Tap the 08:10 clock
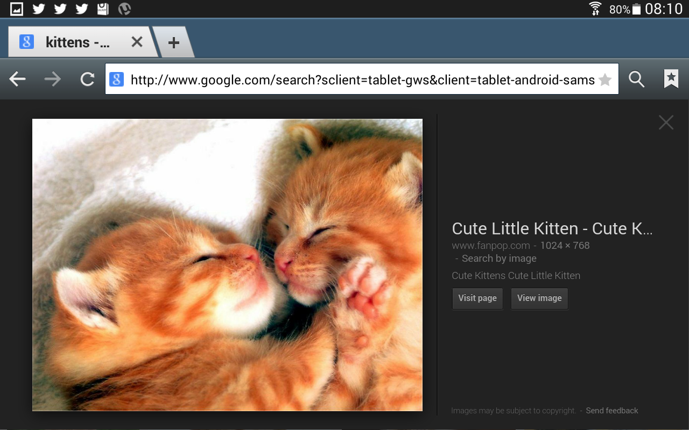This screenshot has height=430, width=689. coord(664,9)
